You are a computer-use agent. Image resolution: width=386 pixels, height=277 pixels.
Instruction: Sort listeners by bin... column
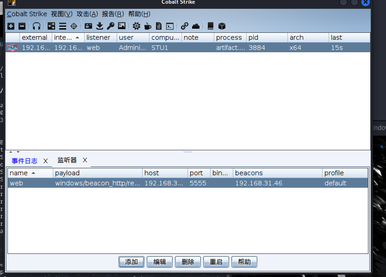[222, 173]
